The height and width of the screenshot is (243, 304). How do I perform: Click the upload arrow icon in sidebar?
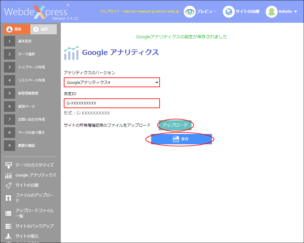click(8, 198)
